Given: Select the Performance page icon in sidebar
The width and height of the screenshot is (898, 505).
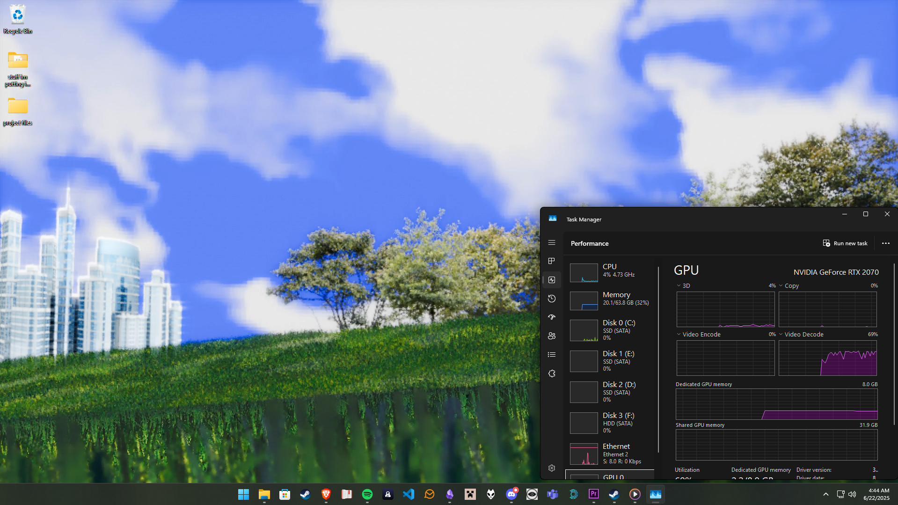Looking at the screenshot, I should [x=552, y=280].
